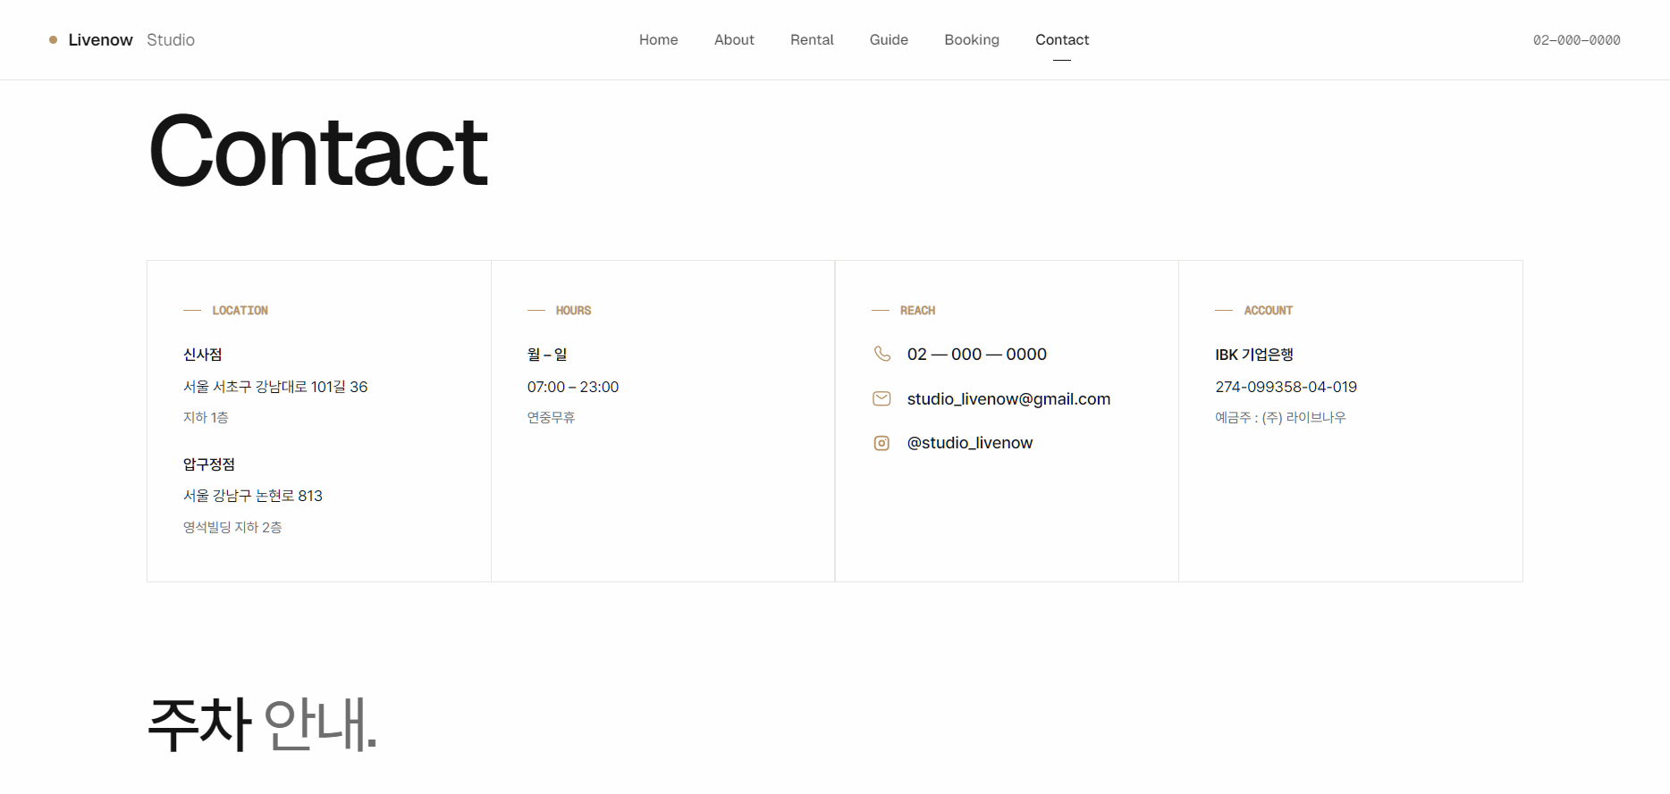Click the address 서울 강남구 논현로 813

[x=253, y=496]
